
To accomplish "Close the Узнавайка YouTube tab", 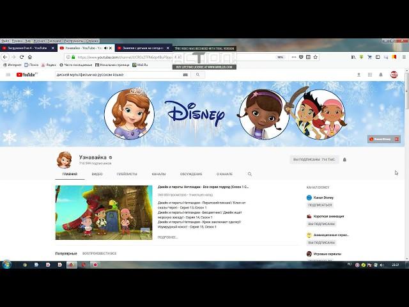I will point(111,48).
